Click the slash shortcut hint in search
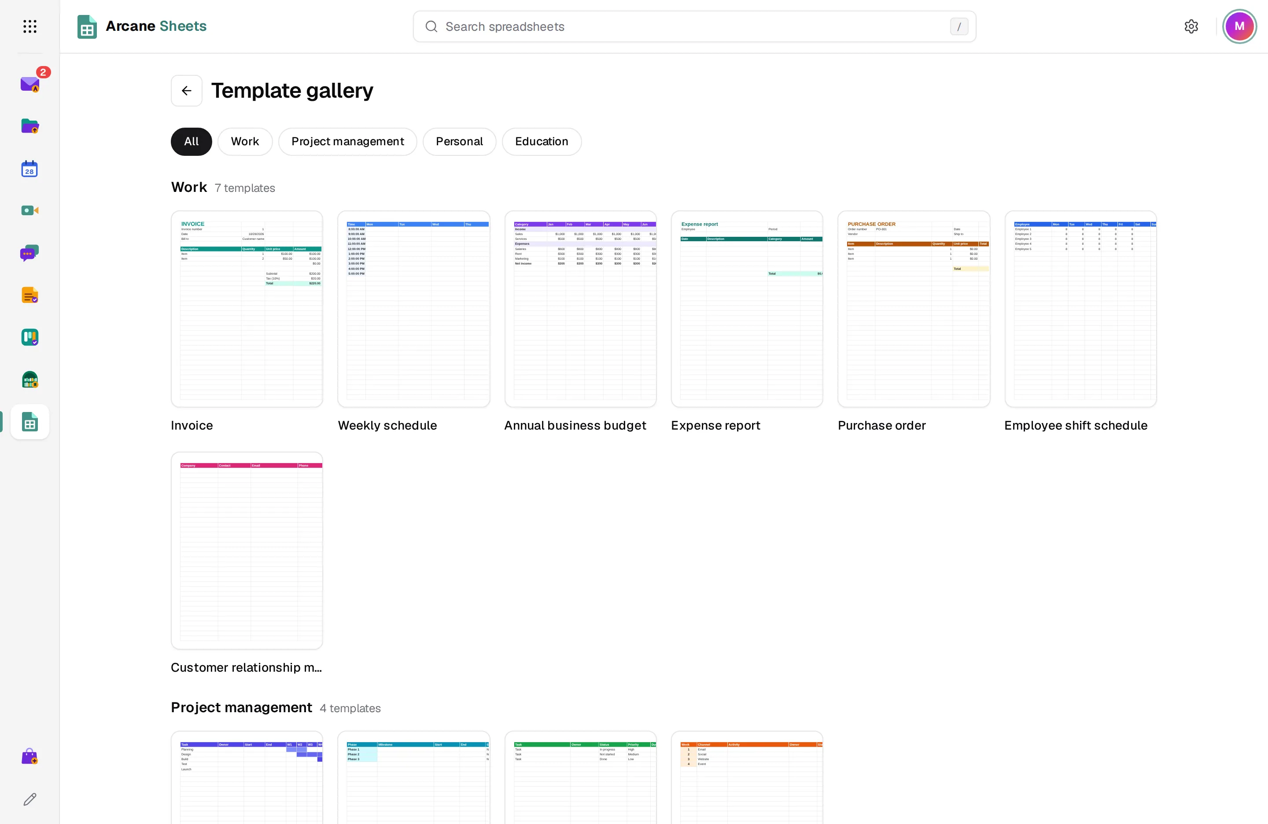Screen dimensions: 1268x824 (959, 27)
